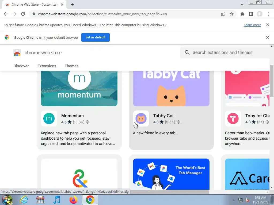274x205 pixels.
Task: Open the share this page icon
Action: (223, 14)
